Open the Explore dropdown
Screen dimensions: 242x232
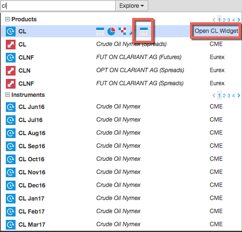pos(132,6)
